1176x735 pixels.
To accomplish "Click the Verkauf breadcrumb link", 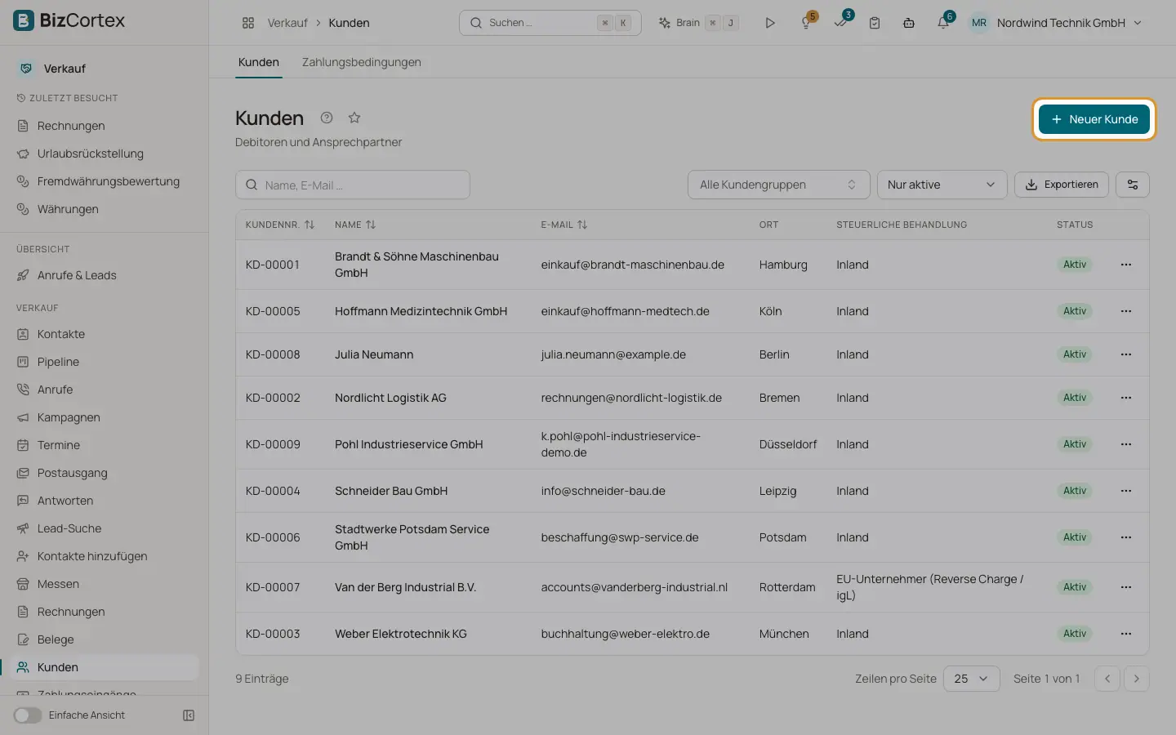I will [x=287, y=23].
